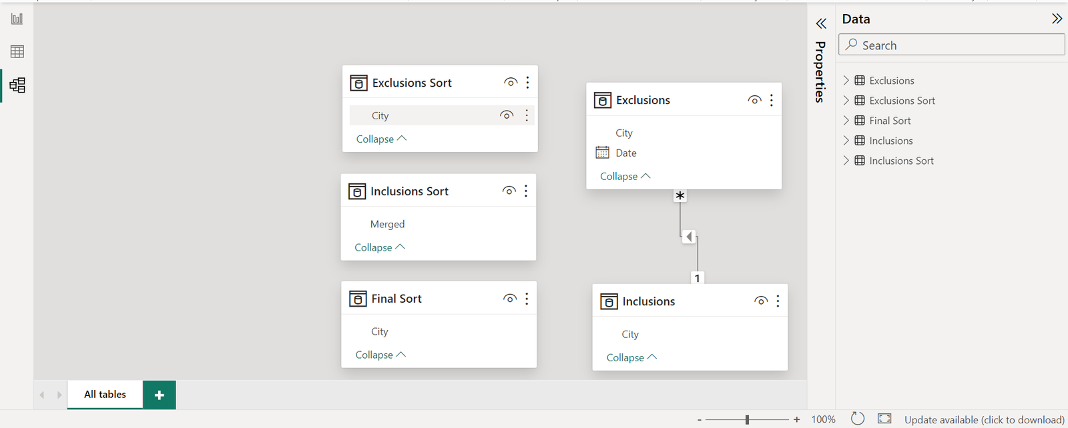This screenshot has width=1068, height=428.
Task: Select Inclusions in Data pane list
Action: tap(890, 141)
